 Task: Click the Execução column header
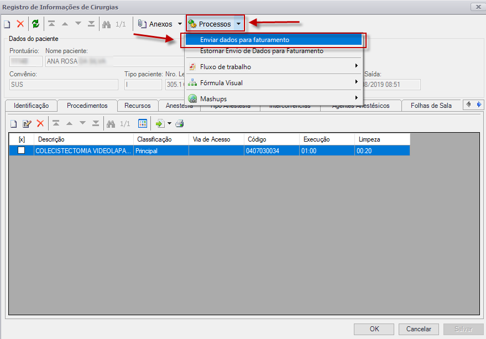click(327, 139)
